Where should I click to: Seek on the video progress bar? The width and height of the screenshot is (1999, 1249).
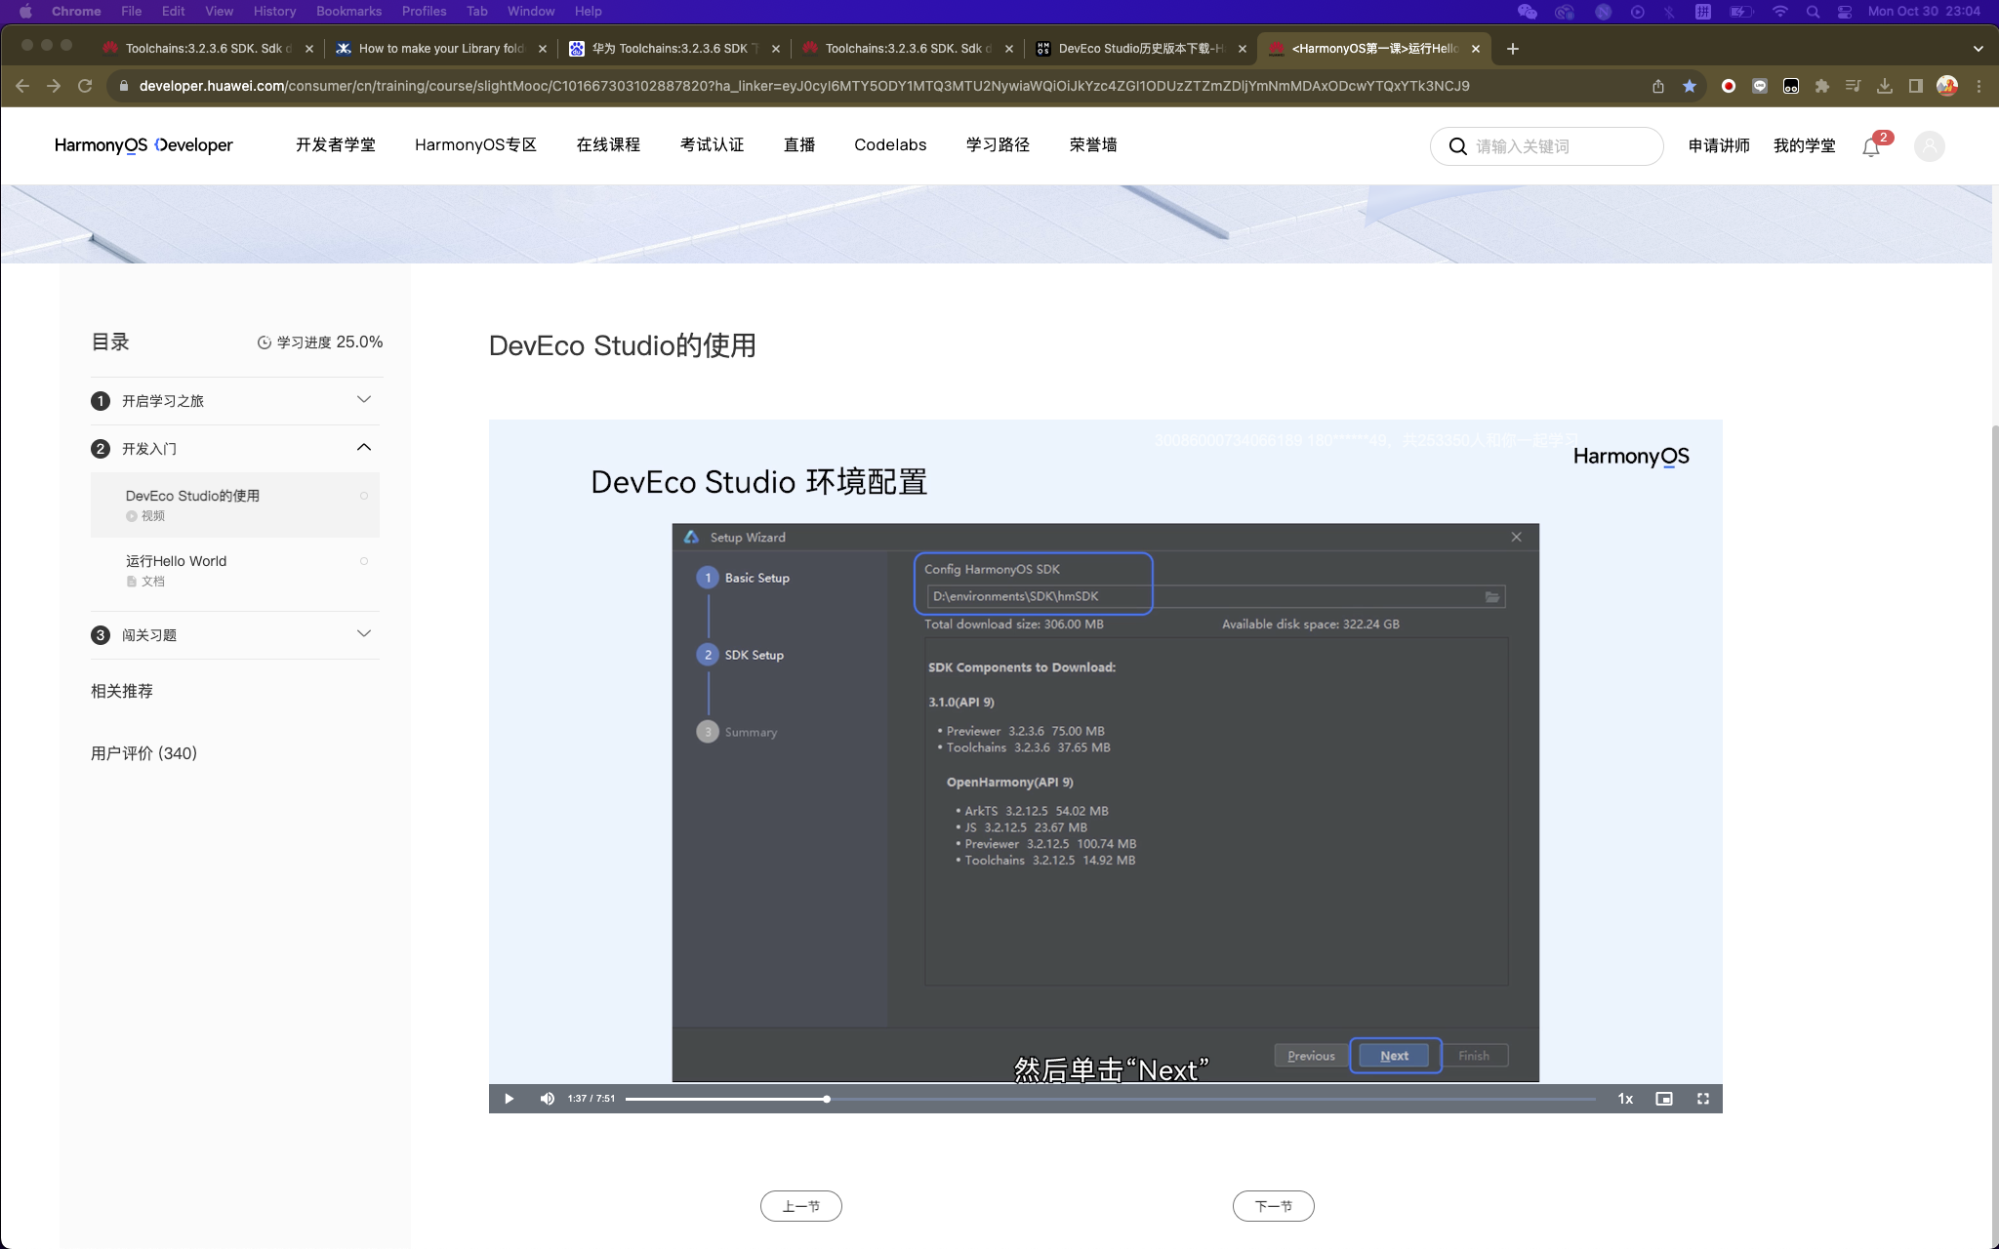pos(1110,1099)
